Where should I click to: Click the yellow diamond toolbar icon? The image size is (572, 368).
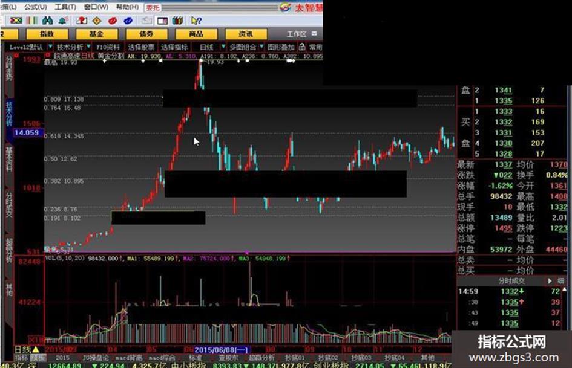click(x=97, y=21)
